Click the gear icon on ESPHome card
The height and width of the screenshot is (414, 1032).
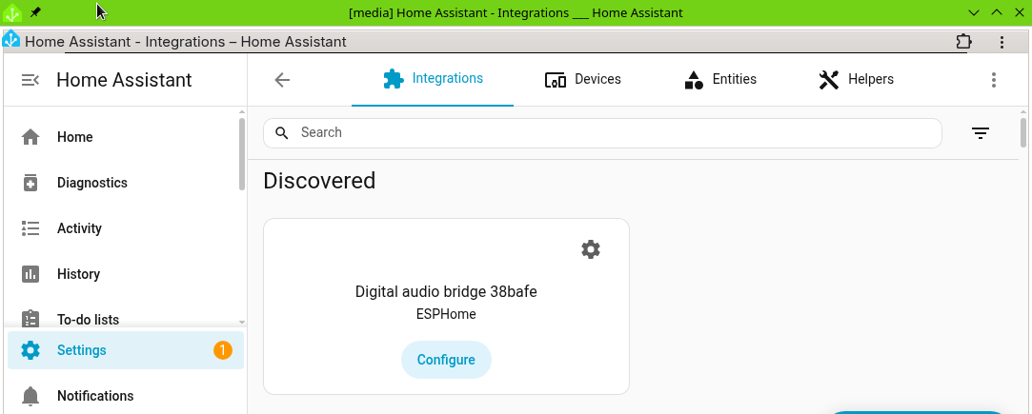coord(591,249)
